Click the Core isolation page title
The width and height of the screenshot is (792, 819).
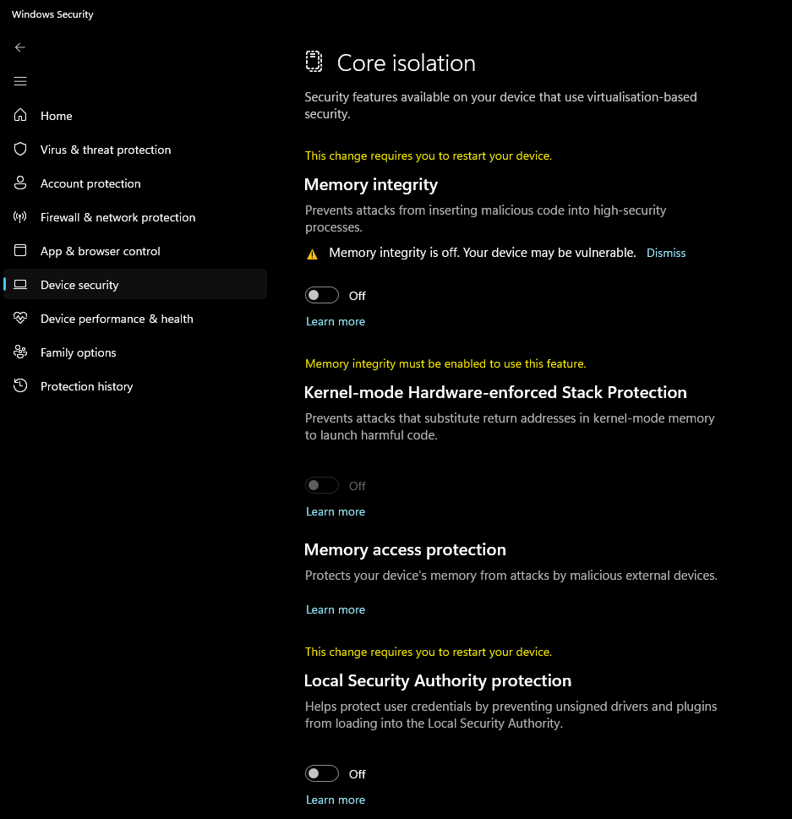[x=407, y=63]
